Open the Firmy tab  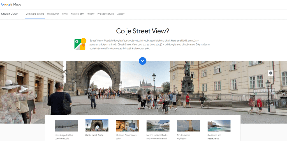65,14
